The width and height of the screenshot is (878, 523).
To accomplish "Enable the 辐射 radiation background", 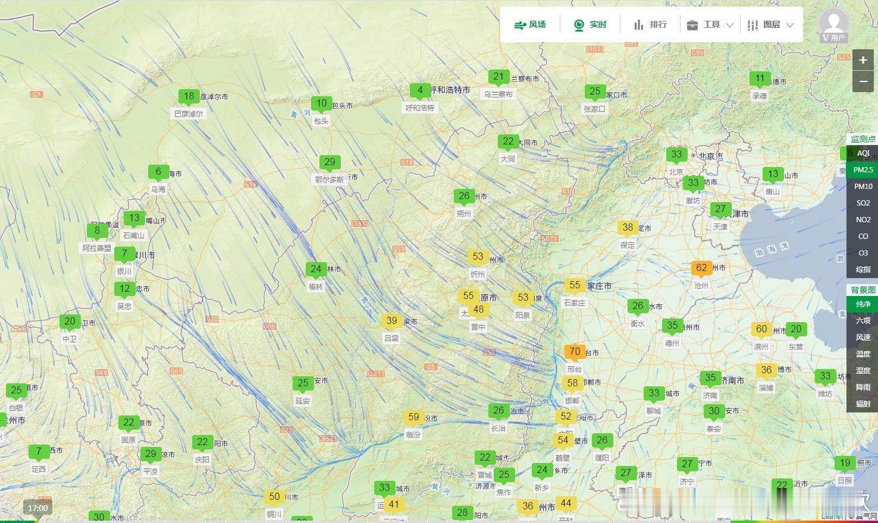I will pos(863,404).
